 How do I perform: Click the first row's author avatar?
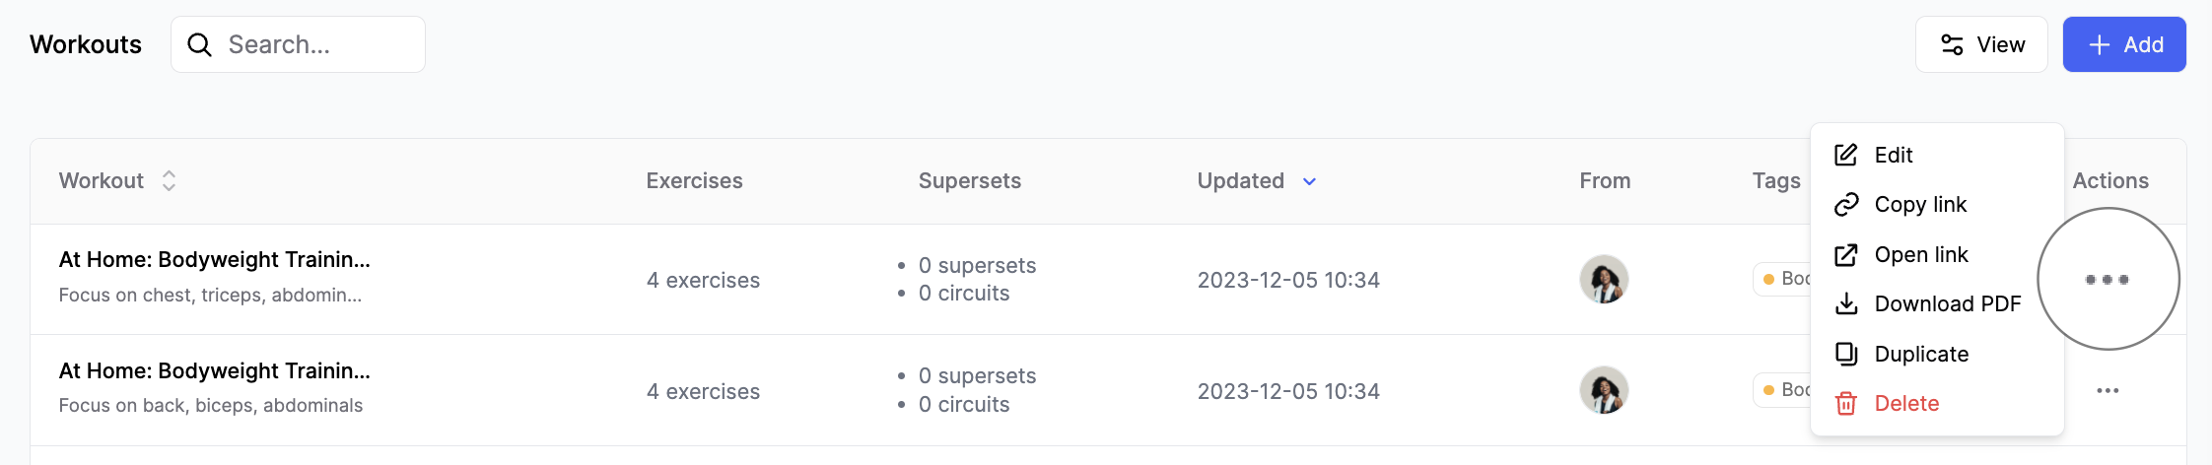coord(1604,280)
